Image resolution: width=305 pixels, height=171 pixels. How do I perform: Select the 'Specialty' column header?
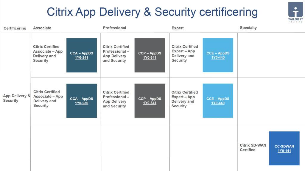(x=248, y=28)
